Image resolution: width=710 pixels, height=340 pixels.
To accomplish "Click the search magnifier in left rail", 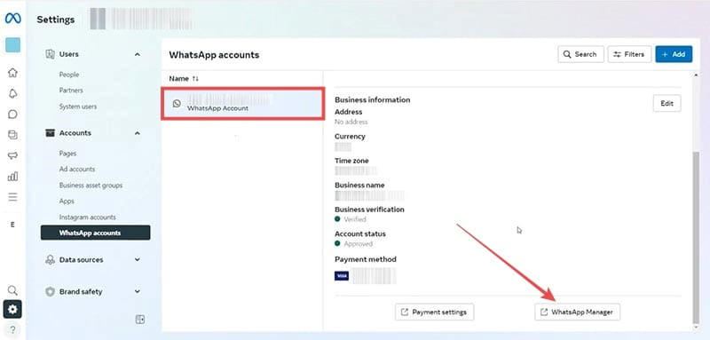I will (12, 290).
